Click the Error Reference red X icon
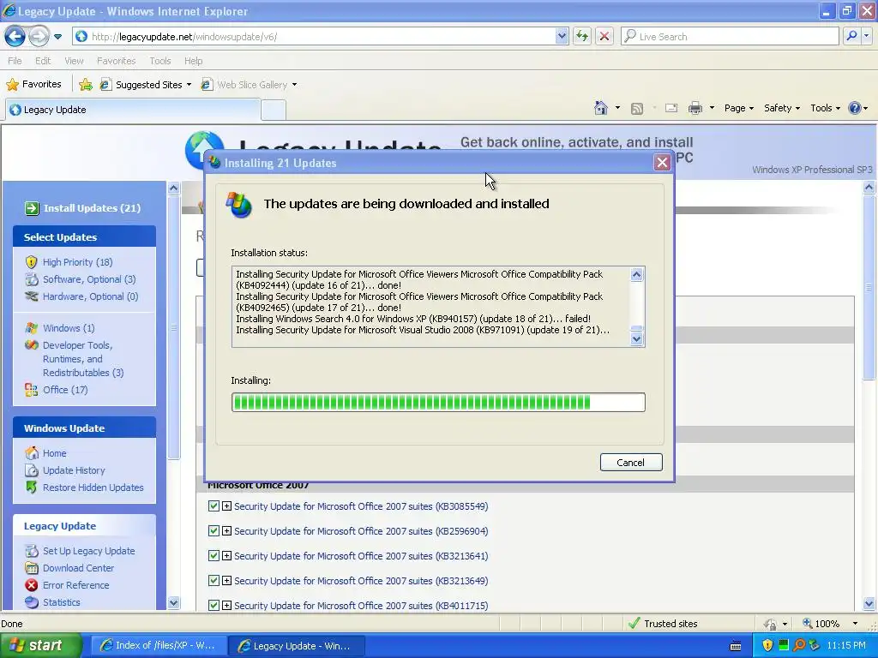 coord(32,585)
